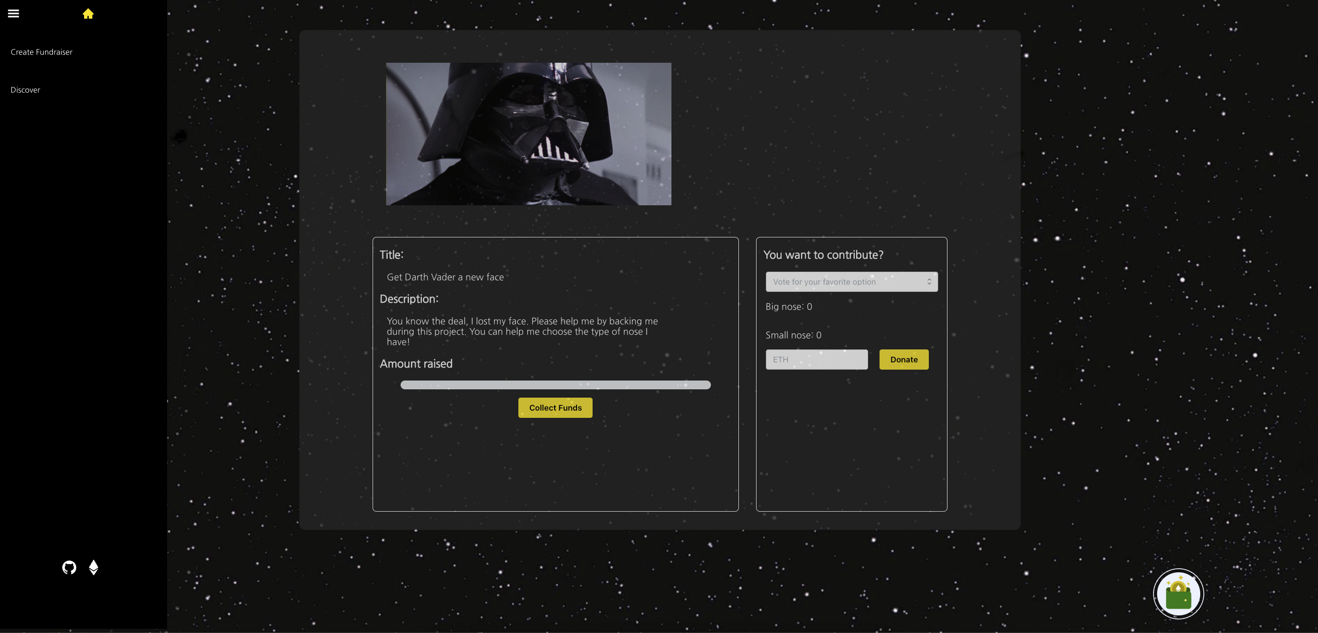The width and height of the screenshot is (1318, 633).
Task: Open the GitHub logo link
Action: point(69,568)
